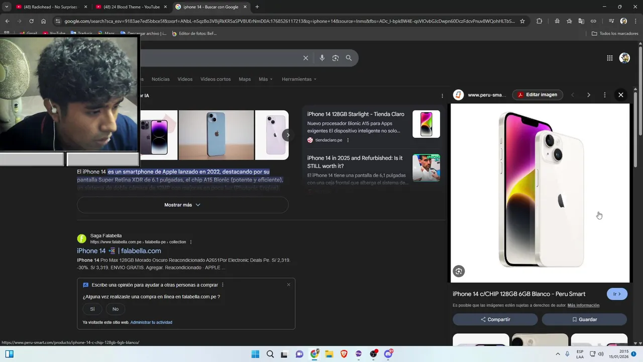Advance image carousel with right arrow

288,135
